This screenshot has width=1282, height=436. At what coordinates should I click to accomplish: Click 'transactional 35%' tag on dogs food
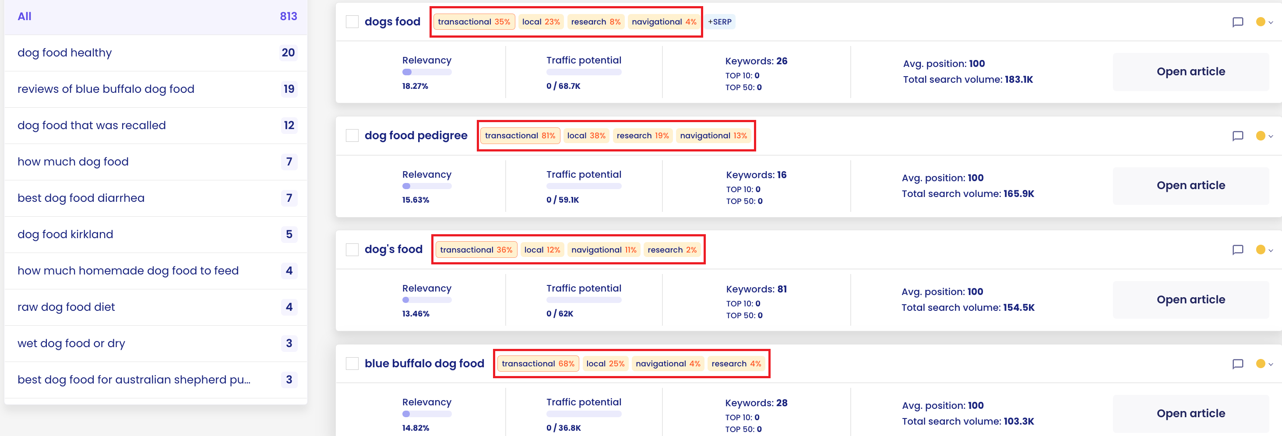coord(474,22)
